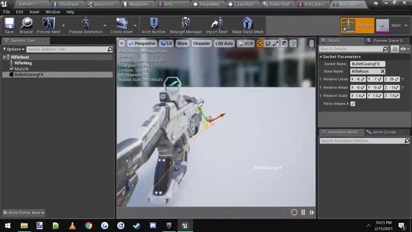Pause the preview playback
This screenshot has height=232, width=412.
[303, 212]
